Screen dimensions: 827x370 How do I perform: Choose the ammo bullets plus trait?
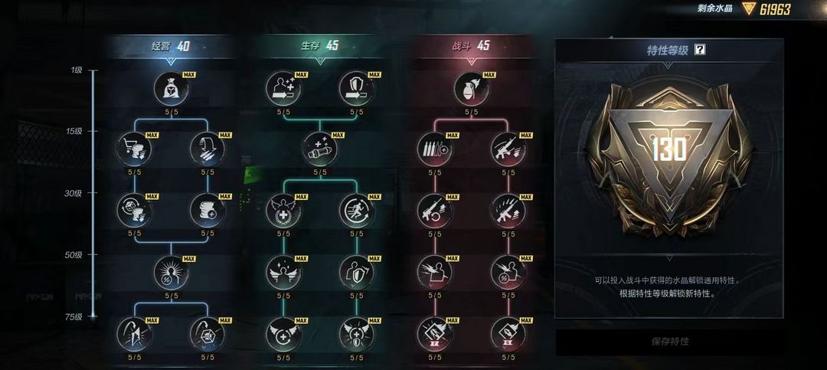(x=435, y=149)
